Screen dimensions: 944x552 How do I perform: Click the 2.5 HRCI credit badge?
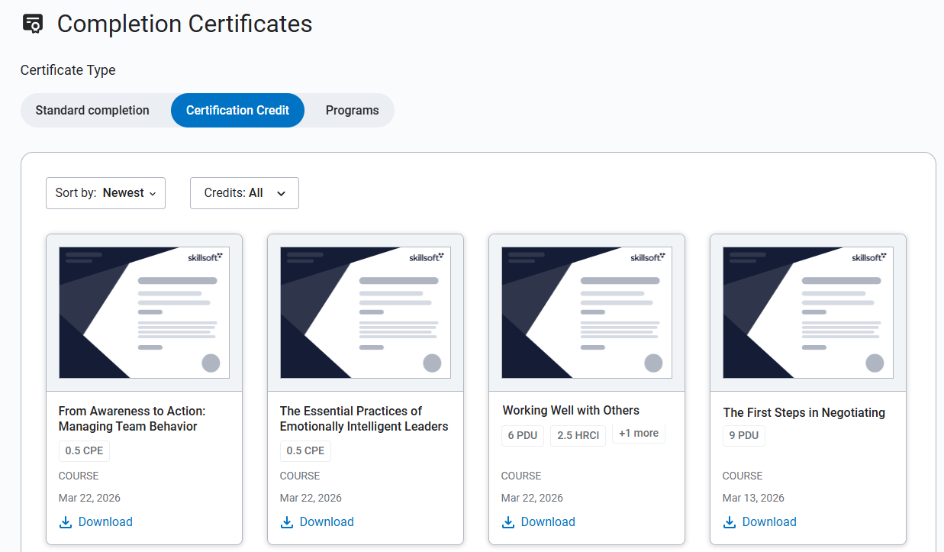(x=578, y=435)
